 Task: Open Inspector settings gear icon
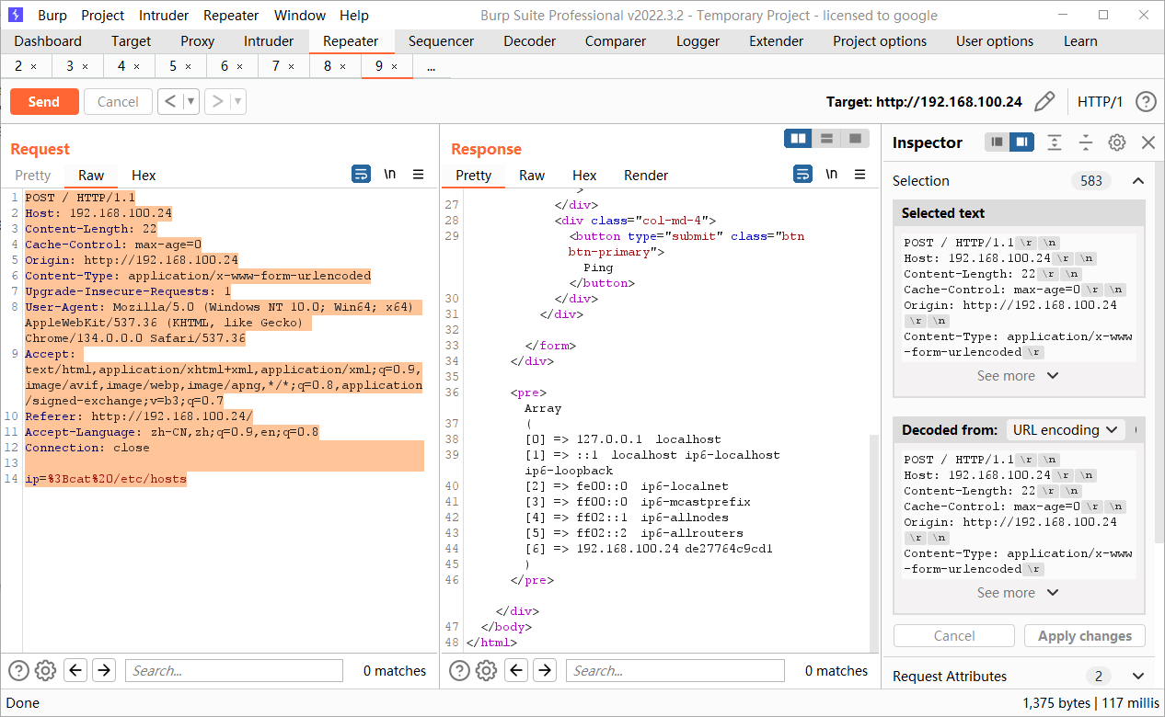[1116, 142]
